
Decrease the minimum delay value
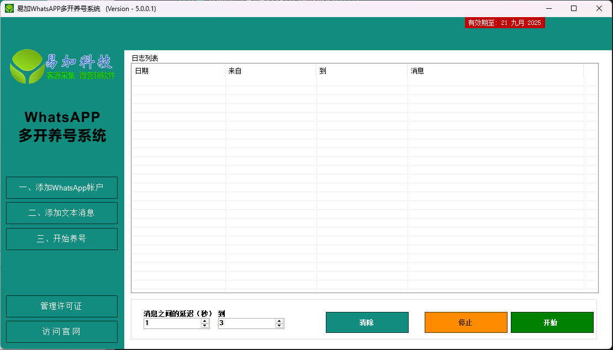pyautogui.click(x=205, y=325)
